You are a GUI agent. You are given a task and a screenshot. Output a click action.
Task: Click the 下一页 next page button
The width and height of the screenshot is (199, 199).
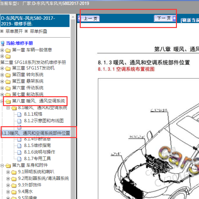pyautogui.click(x=164, y=18)
